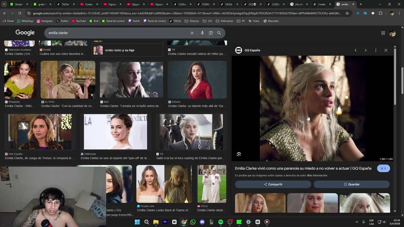
Task: Open the Gmail bookmark
Action: [x=8, y=21]
